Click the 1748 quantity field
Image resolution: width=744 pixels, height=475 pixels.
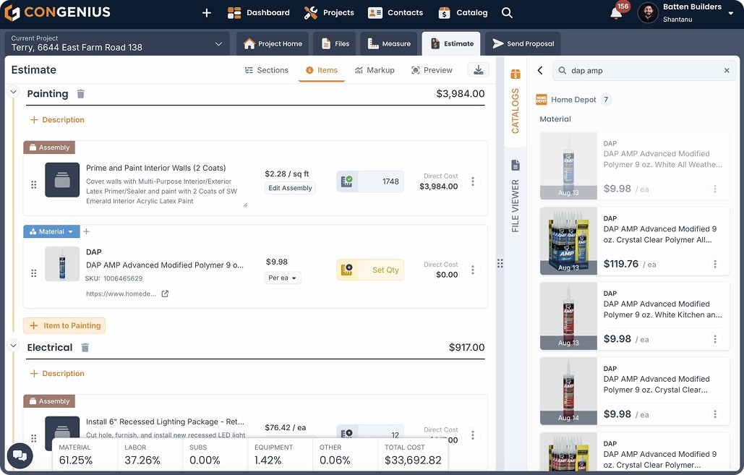coord(380,181)
